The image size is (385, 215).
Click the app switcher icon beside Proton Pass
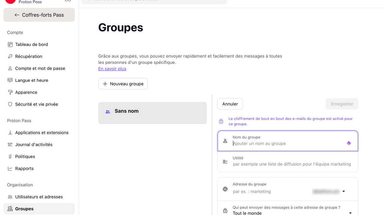pos(68,1)
